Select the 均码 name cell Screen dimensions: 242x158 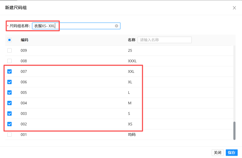click(132, 135)
